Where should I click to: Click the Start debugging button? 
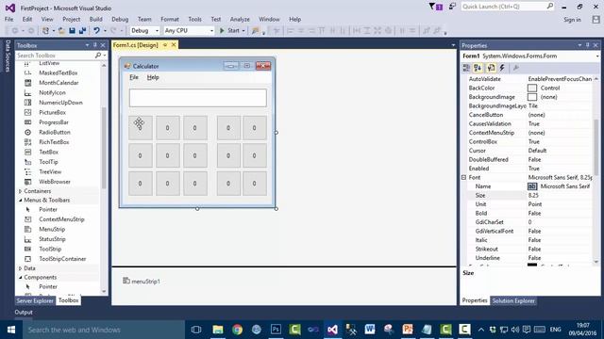coord(229,31)
